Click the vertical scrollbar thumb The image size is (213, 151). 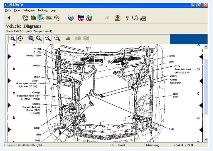click(x=206, y=87)
